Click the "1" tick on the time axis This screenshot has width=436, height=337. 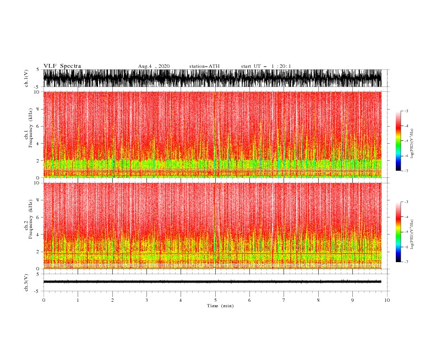pos(78,300)
